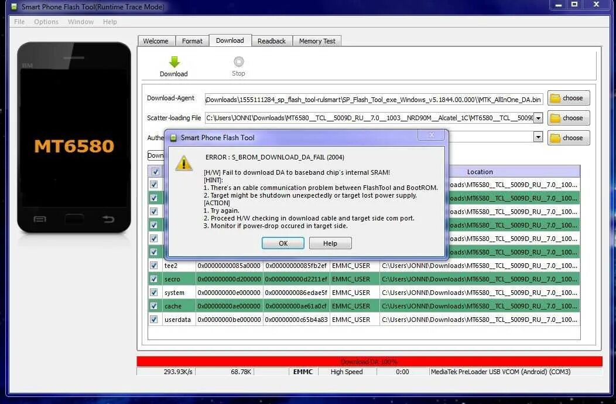Click end address 0x00000000ae61a0cf
616x404 pixels.
tap(296, 305)
